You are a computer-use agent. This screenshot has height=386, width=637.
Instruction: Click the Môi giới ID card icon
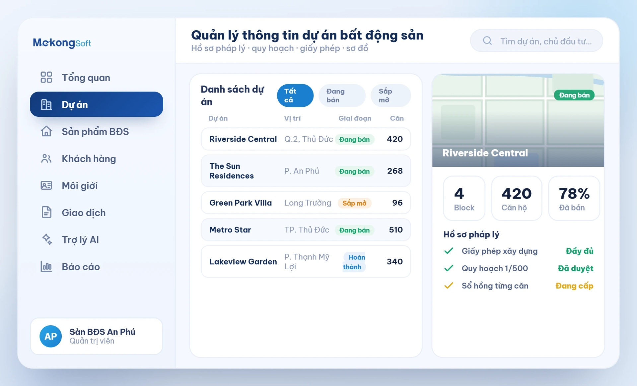click(x=46, y=185)
